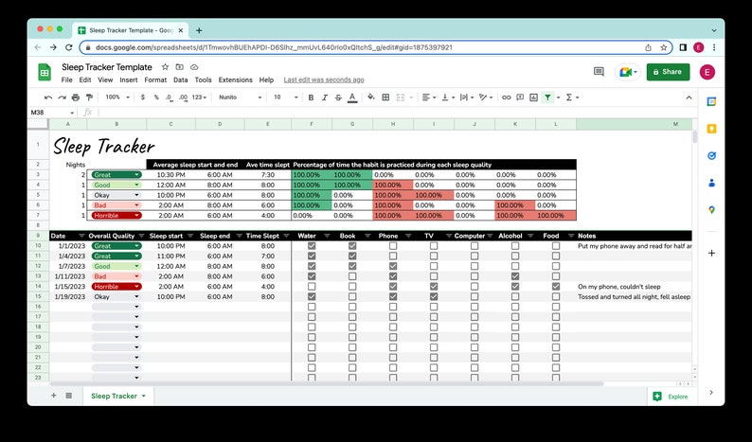
Task: Insert link using chain icon
Action: [x=507, y=97]
